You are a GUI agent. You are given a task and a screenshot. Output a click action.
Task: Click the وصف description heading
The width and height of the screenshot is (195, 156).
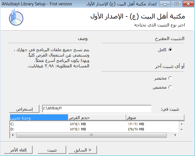pos(83,39)
